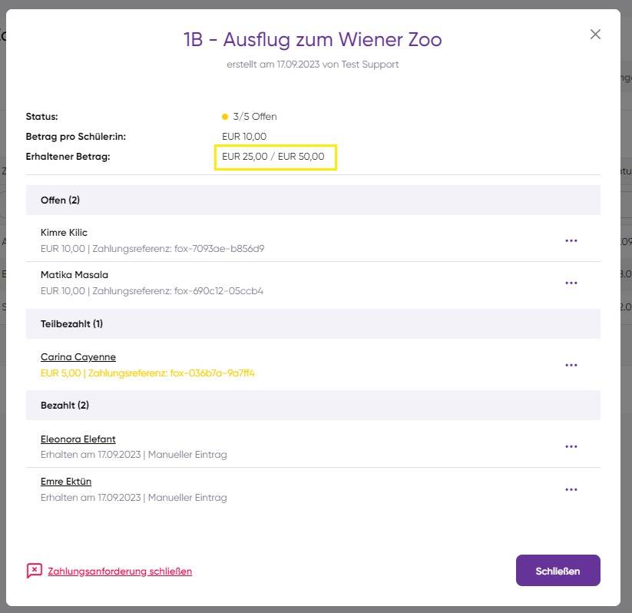Dismiss the dialog with the X icon
Screen dimensions: 632x613
595,34
